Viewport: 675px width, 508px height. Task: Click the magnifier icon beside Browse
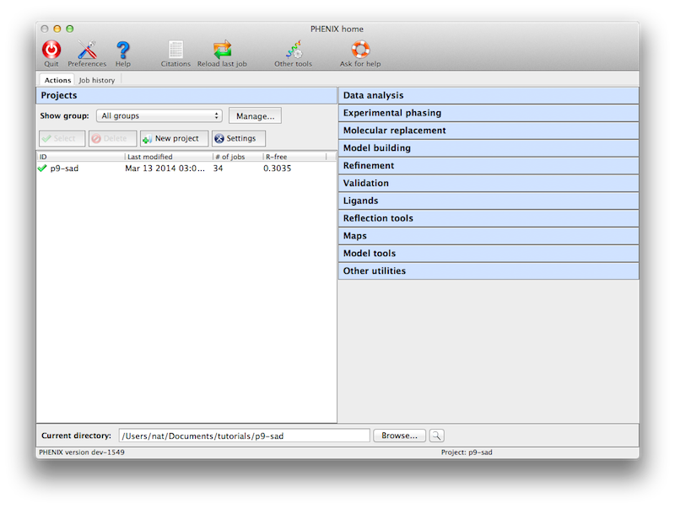[x=436, y=436]
